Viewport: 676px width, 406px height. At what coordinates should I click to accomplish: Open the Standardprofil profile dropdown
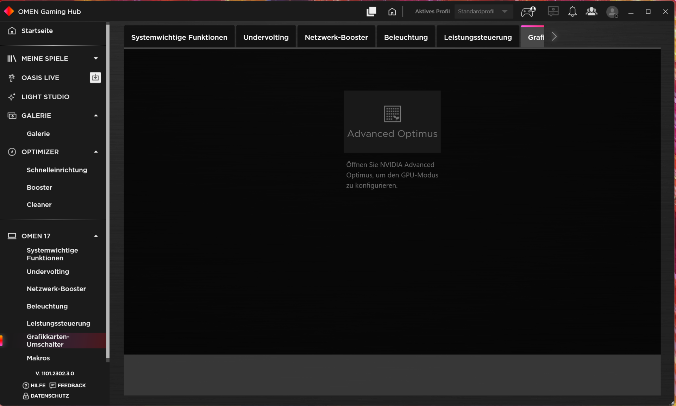(x=483, y=11)
